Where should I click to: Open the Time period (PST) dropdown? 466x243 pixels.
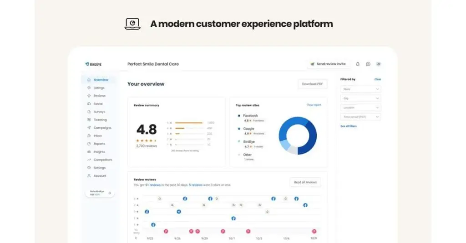tap(360, 117)
